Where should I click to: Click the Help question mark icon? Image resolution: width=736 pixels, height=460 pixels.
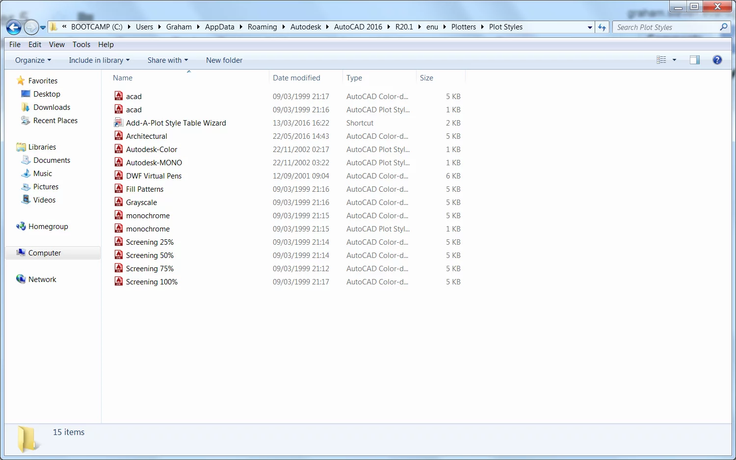[717, 60]
